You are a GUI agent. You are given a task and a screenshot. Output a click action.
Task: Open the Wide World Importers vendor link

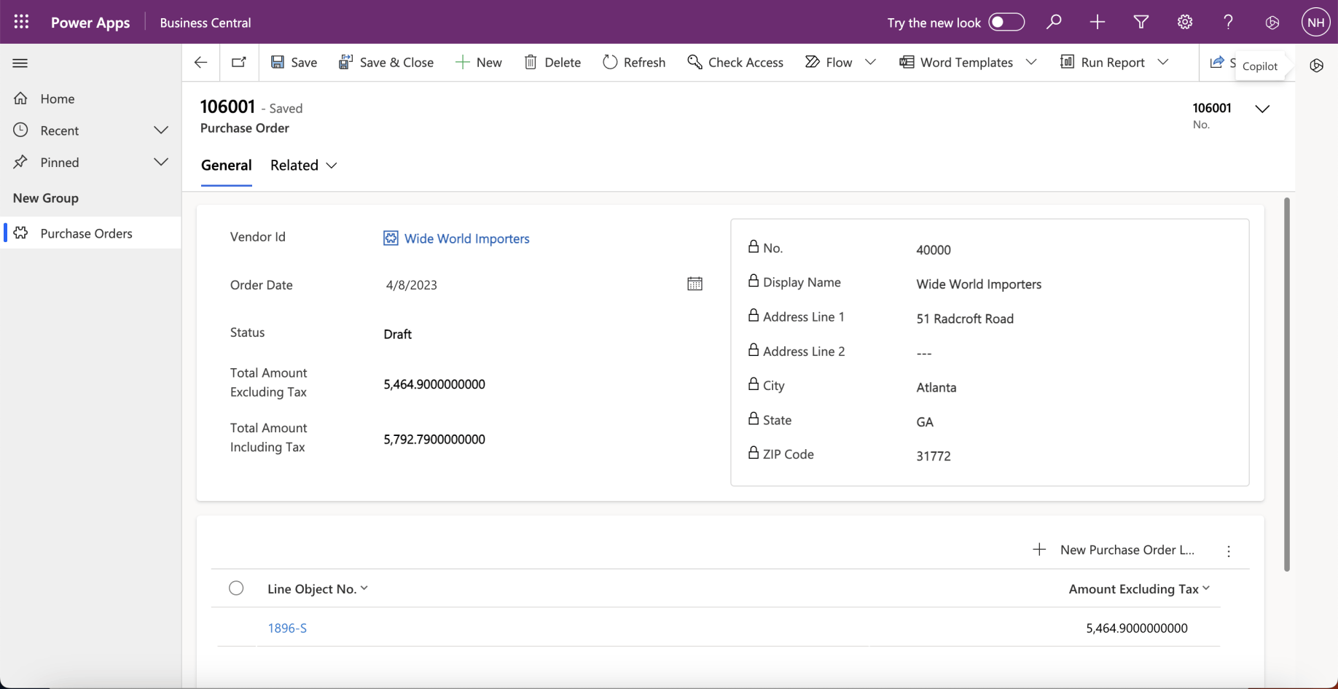click(x=466, y=238)
